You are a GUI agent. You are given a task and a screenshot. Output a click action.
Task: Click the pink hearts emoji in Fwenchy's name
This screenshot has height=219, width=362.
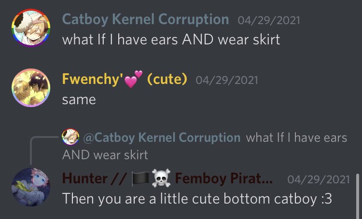pos(133,79)
